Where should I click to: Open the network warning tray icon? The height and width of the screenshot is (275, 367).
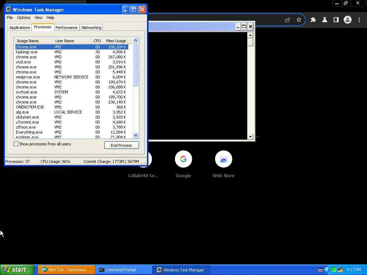click(x=340, y=270)
